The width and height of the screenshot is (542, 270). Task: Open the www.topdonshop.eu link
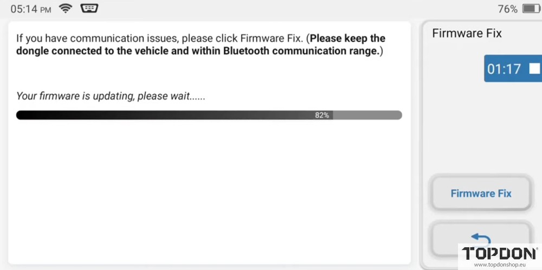point(499,265)
